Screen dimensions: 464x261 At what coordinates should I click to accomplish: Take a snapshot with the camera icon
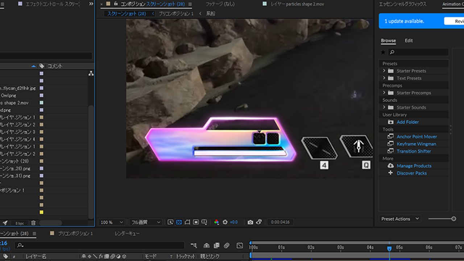250,222
